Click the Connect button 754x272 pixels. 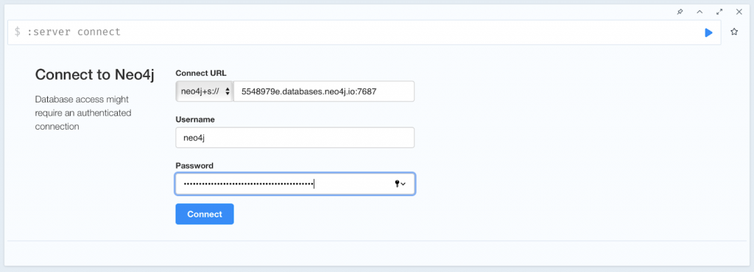205,215
